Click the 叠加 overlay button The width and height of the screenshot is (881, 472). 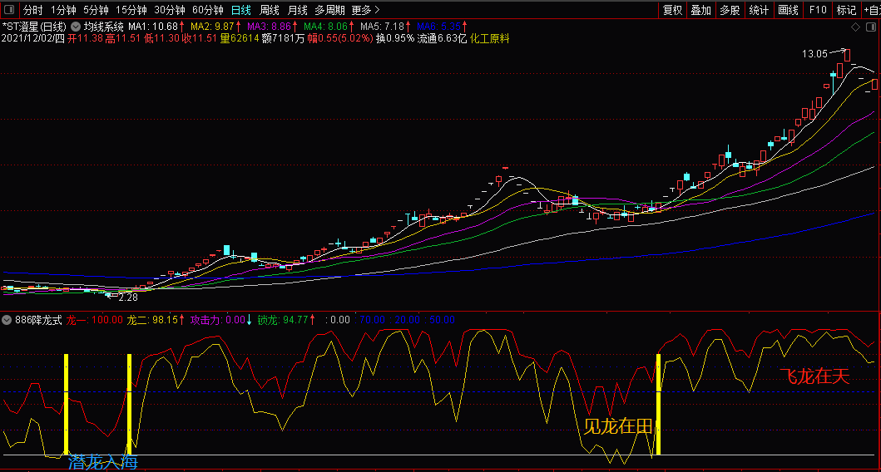[701, 10]
